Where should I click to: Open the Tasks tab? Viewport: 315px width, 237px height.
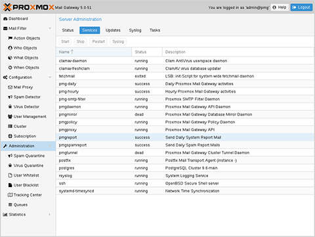click(x=155, y=30)
